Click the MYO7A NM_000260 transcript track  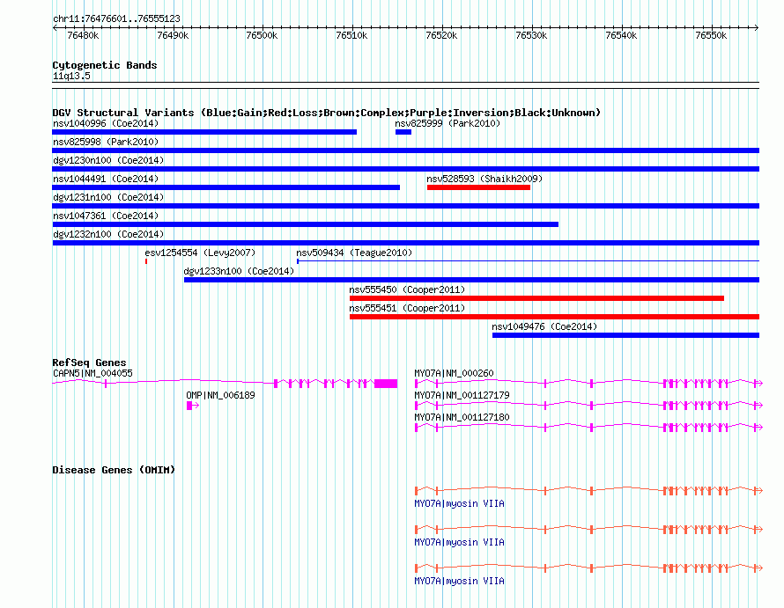pos(588,383)
